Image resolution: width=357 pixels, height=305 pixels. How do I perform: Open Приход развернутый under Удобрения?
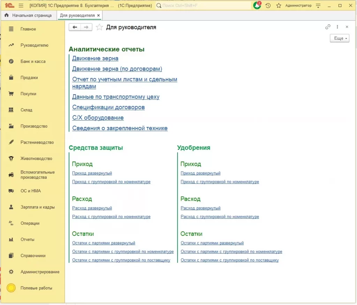[200, 173]
